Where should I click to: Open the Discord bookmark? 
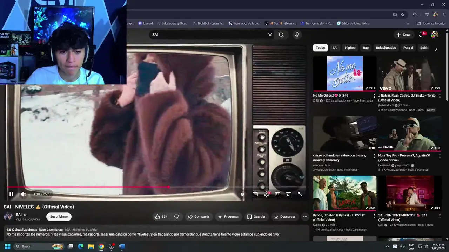tap(146, 23)
